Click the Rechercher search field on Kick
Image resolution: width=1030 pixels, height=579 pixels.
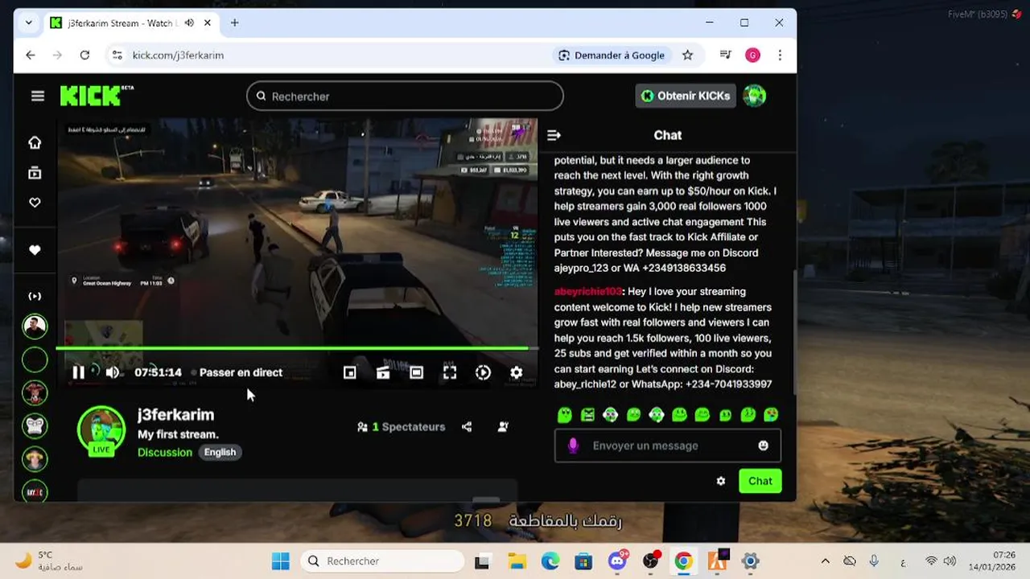pos(405,96)
